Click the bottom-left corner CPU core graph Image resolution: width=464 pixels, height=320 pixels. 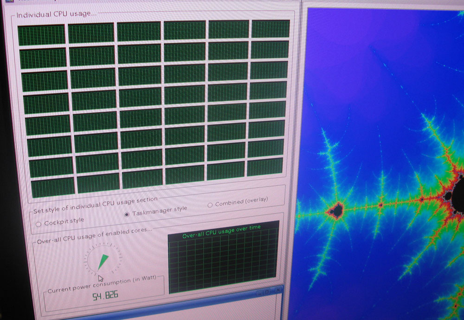click(53, 187)
